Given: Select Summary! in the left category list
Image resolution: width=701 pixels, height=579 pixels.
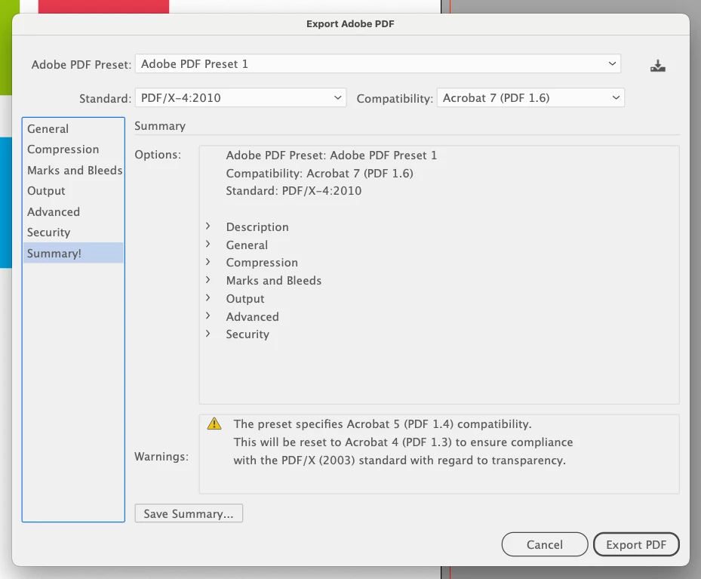Looking at the screenshot, I should [x=73, y=253].
